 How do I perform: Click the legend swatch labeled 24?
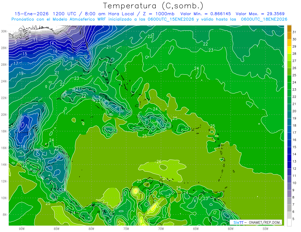[x=289, y=79]
